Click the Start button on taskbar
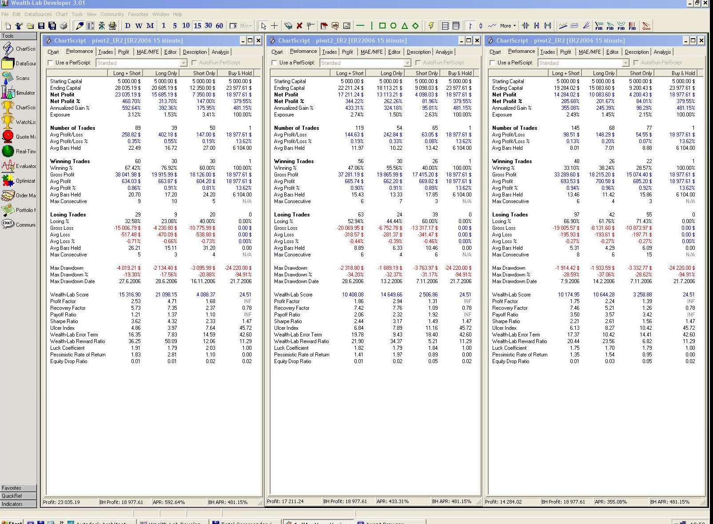 coord(12,522)
